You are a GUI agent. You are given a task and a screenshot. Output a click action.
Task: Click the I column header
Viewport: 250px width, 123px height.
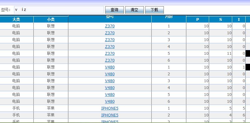[239, 19]
